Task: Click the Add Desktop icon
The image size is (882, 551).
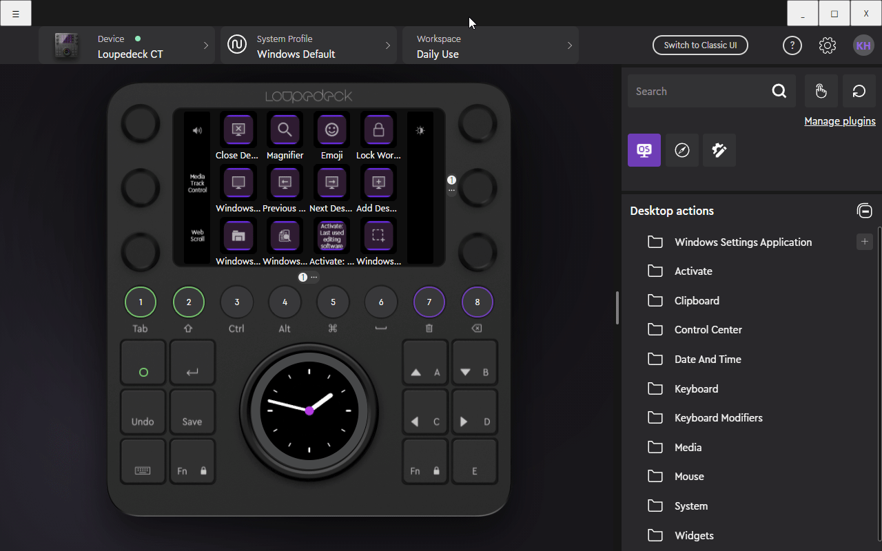Action: 378,183
